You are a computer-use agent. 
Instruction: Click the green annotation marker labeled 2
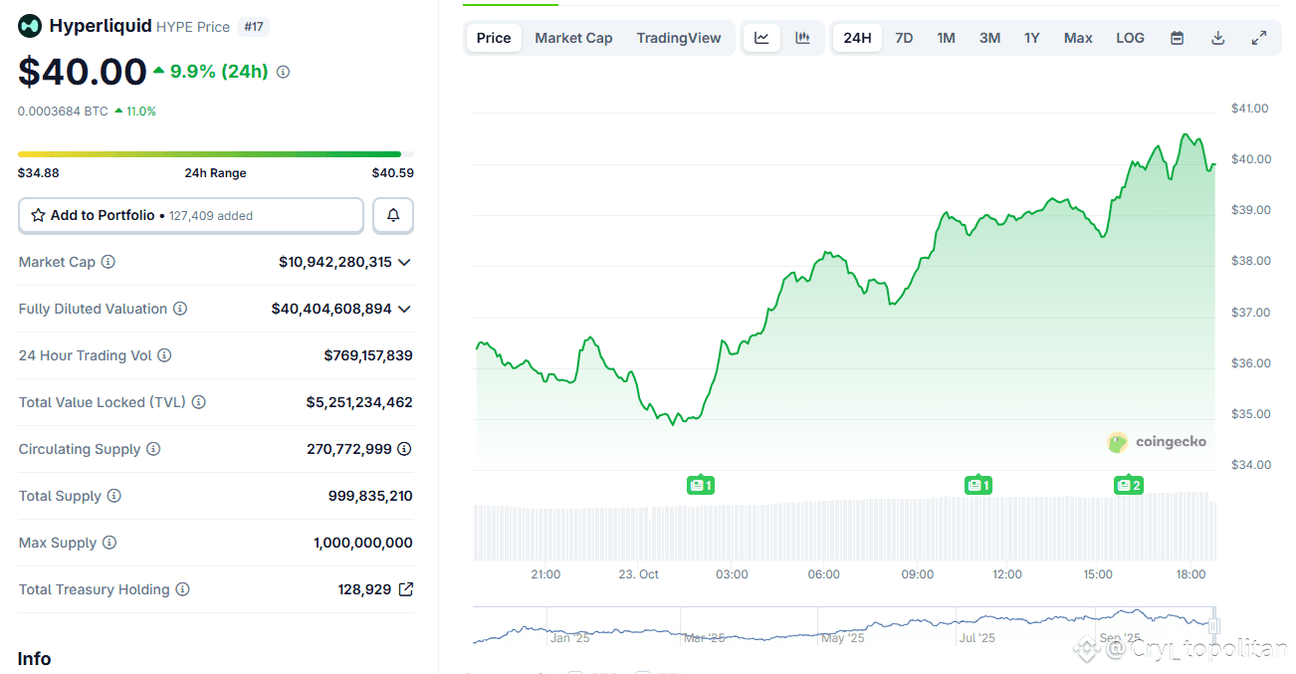(1129, 485)
